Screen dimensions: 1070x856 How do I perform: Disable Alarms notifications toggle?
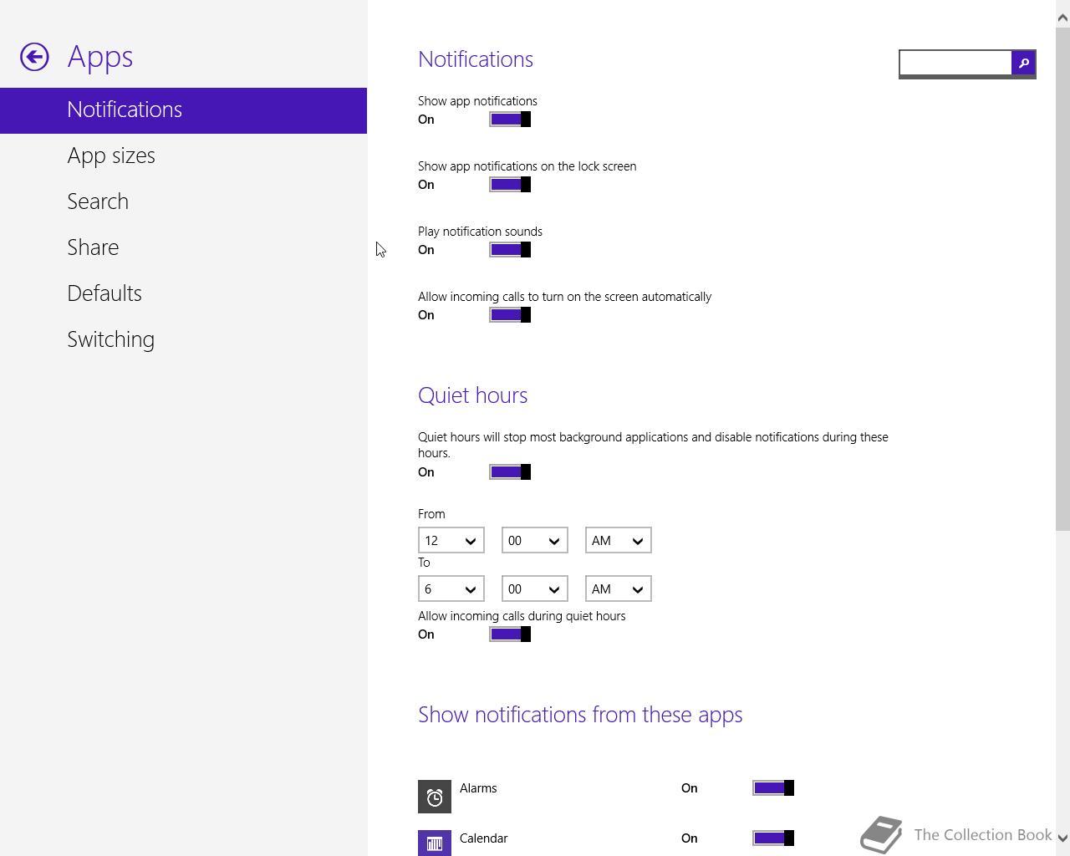coord(773,788)
